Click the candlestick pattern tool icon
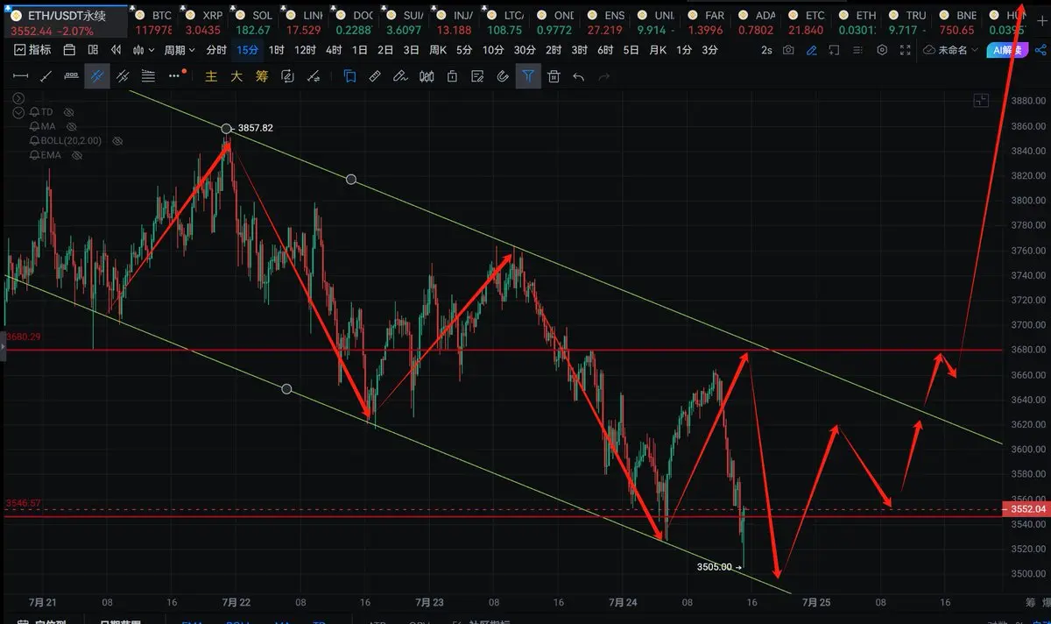Viewport: 1051px width, 624px height. coord(427,76)
